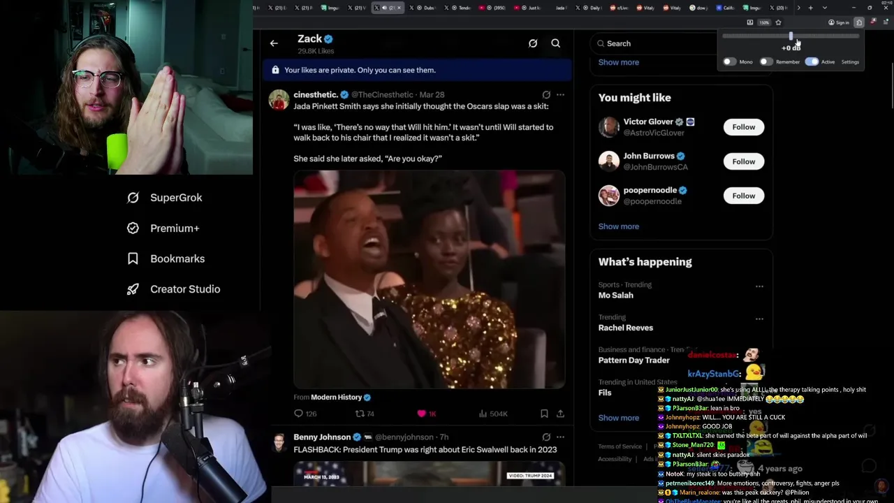Click the install app icon in address bar
Viewport: 894px width, 503px height.
point(749,22)
